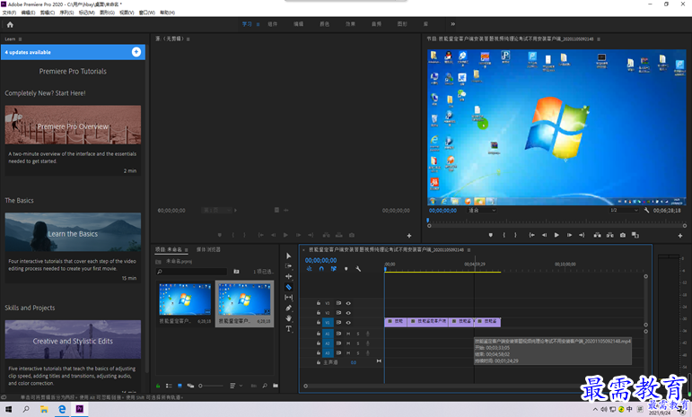Open zoom level '适合' dropdown
This screenshot has width=692, height=417.
coord(482,210)
